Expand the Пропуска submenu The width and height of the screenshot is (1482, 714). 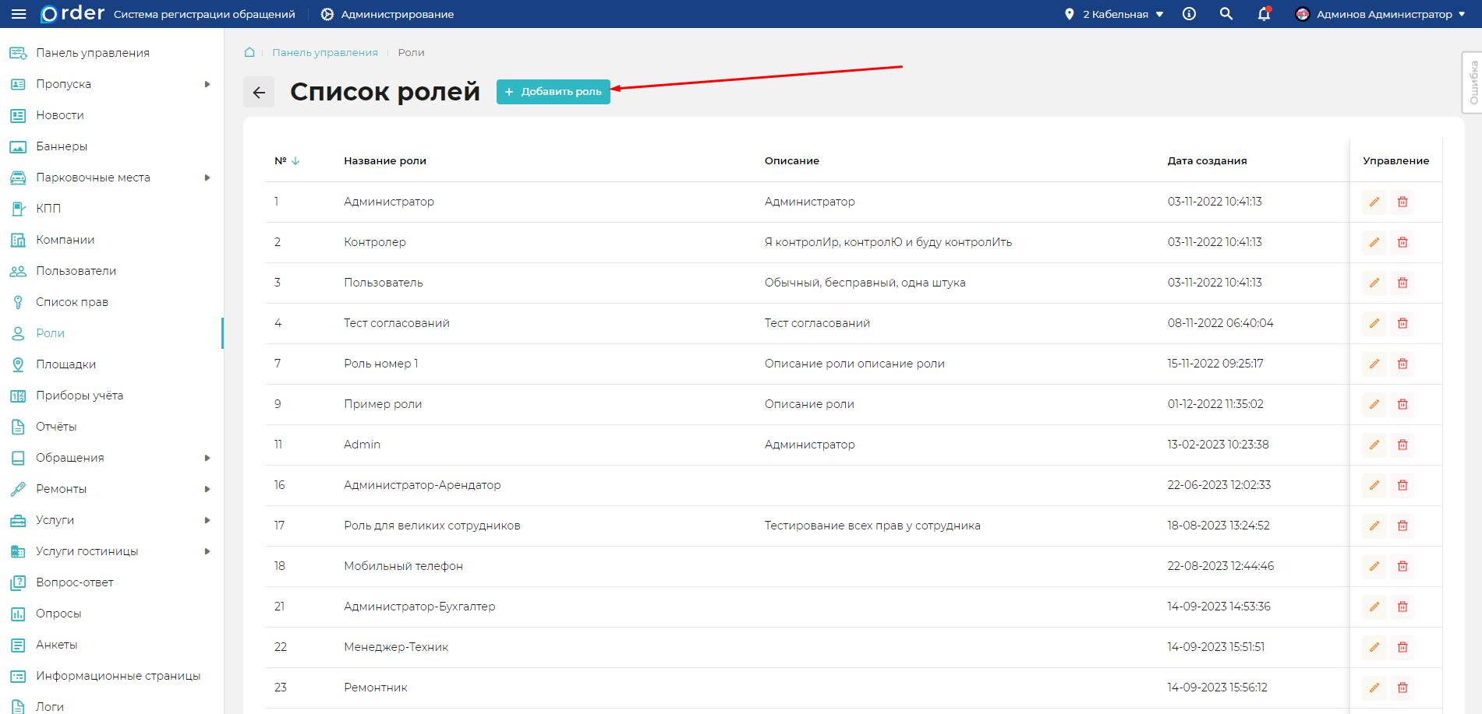[207, 84]
